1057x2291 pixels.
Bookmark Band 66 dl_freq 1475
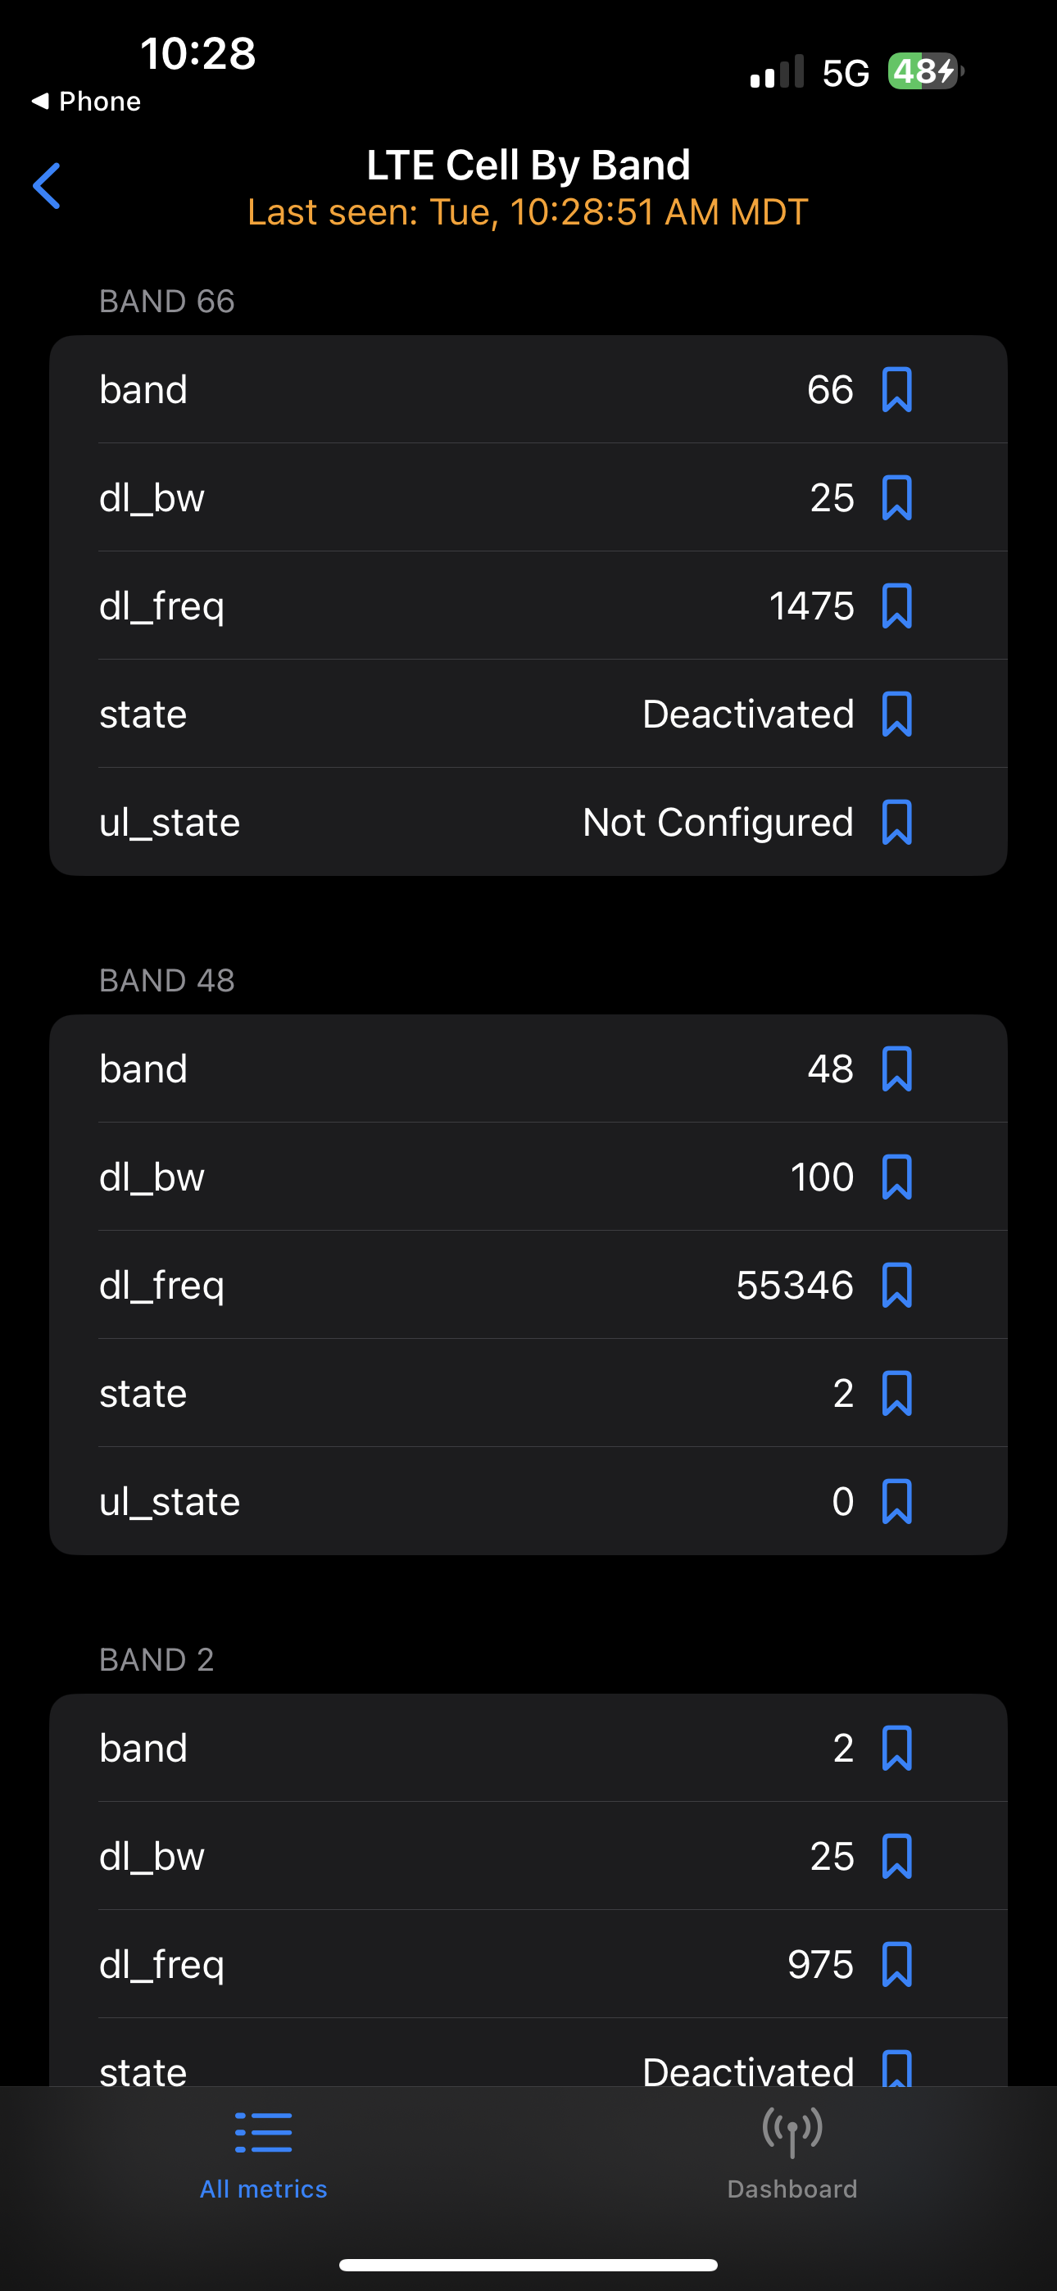coord(896,606)
